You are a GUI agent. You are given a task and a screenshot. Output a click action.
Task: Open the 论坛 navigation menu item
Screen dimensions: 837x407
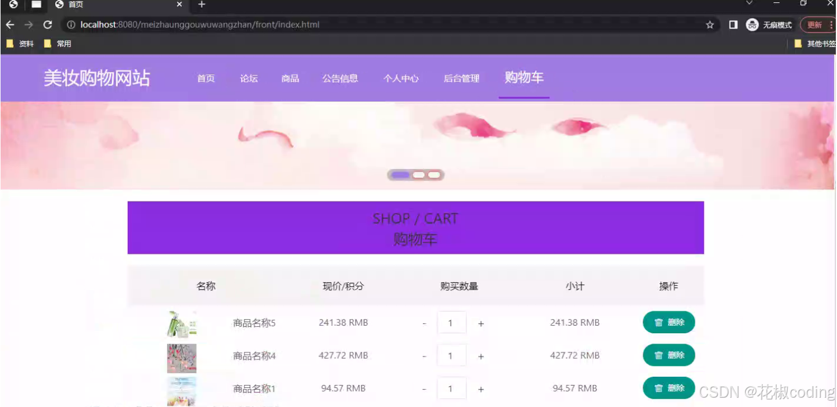pos(249,78)
